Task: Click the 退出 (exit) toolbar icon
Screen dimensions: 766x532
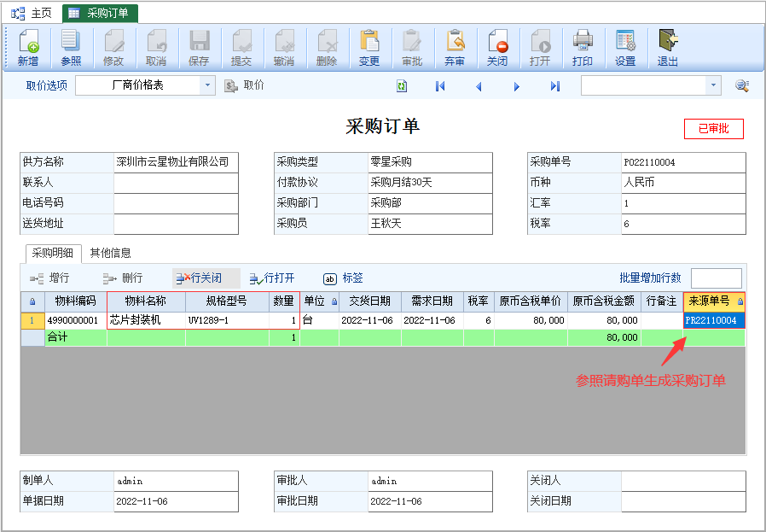Action: coord(668,48)
